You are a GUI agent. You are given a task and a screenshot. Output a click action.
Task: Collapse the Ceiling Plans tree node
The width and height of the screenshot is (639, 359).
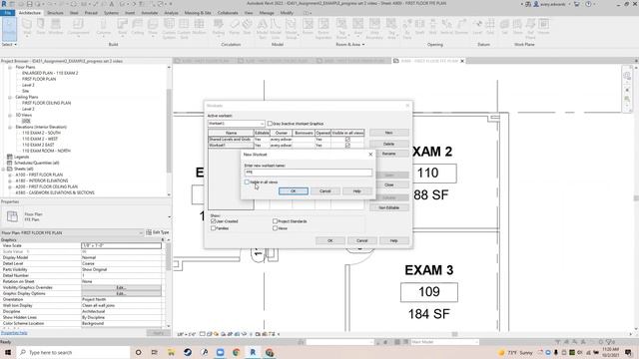point(10,98)
